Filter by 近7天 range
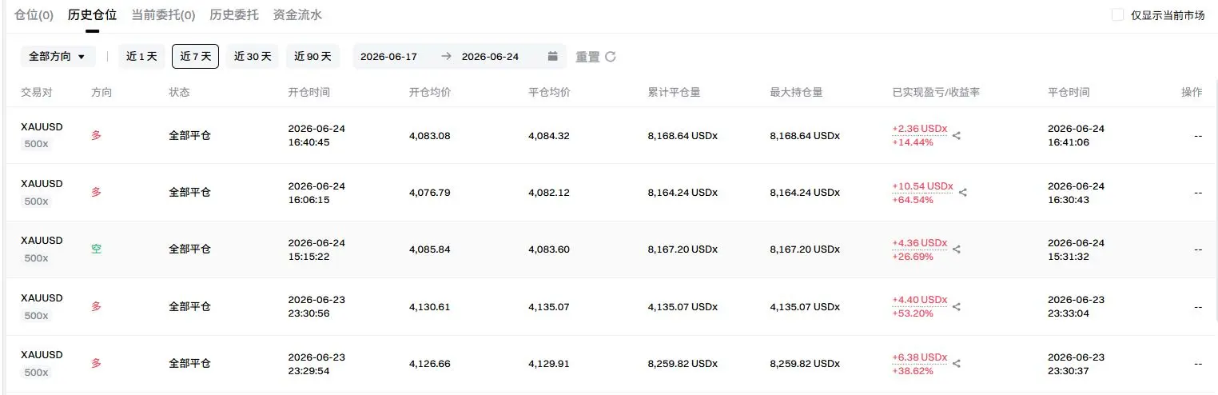Screen dimensions: 1218x395 pos(196,57)
